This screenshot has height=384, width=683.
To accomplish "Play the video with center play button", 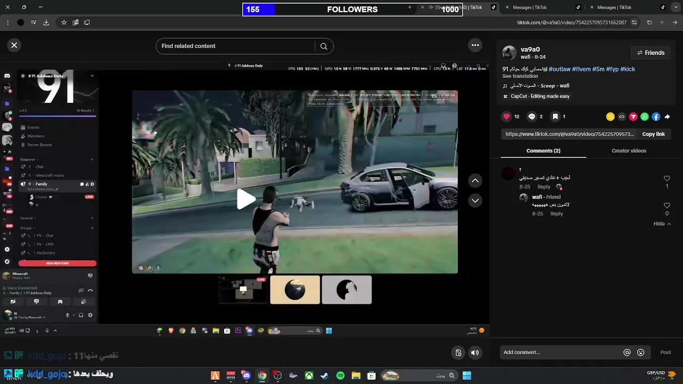I will (x=246, y=199).
